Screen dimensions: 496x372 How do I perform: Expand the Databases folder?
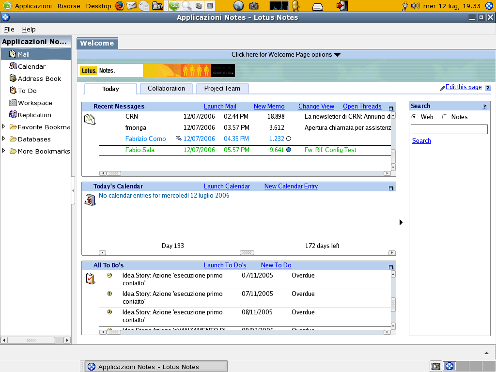point(3,139)
